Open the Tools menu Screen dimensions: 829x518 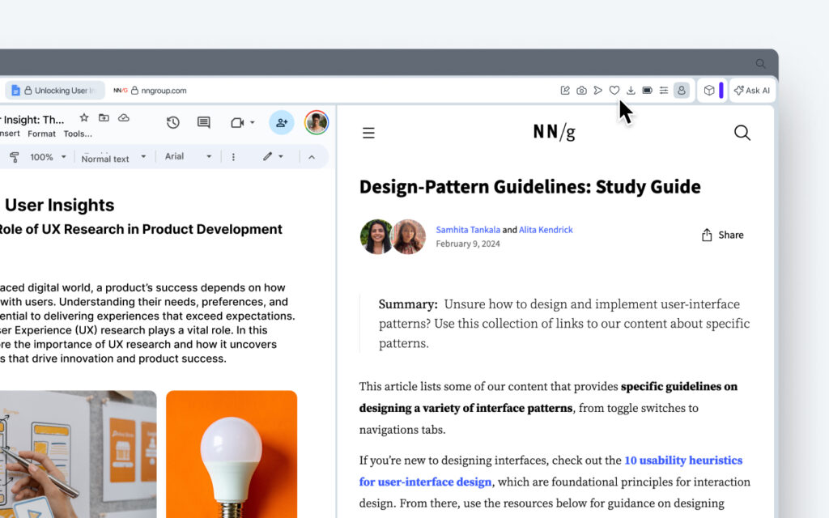coord(78,134)
